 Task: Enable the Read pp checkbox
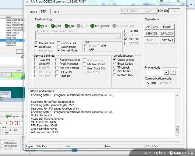[57, 76]
